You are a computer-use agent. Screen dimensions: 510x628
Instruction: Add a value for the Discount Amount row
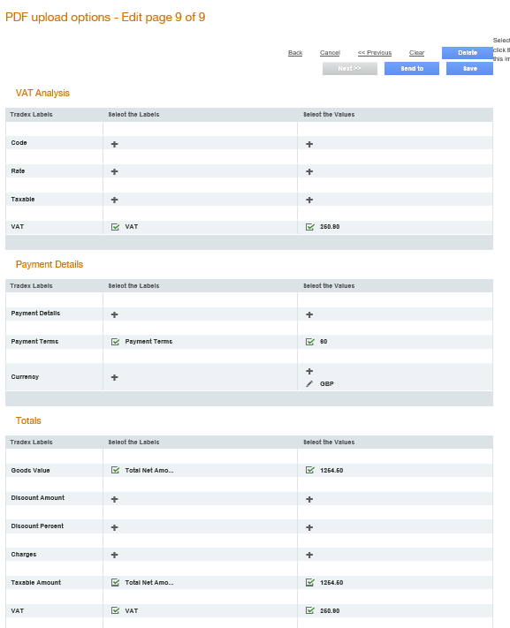point(309,499)
